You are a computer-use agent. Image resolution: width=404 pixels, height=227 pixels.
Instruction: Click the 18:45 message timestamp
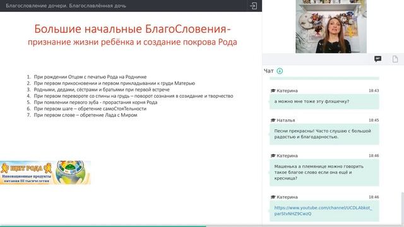coord(374,120)
